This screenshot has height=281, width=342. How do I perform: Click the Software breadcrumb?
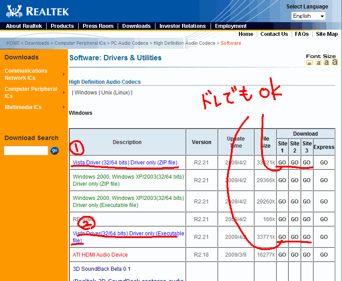(231, 43)
